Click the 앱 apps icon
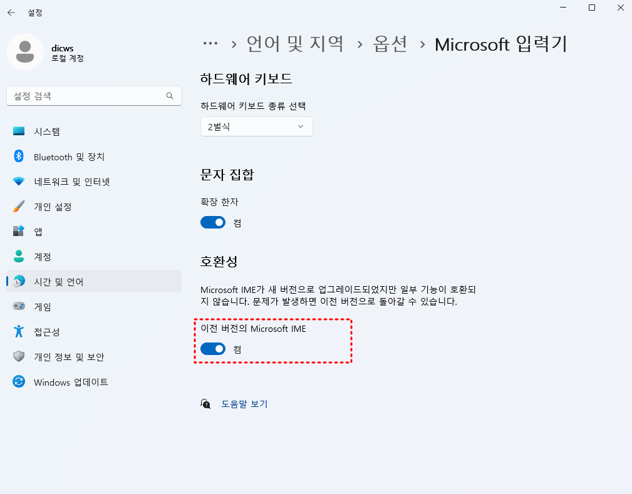 pyautogui.click(x=19, y=231)
